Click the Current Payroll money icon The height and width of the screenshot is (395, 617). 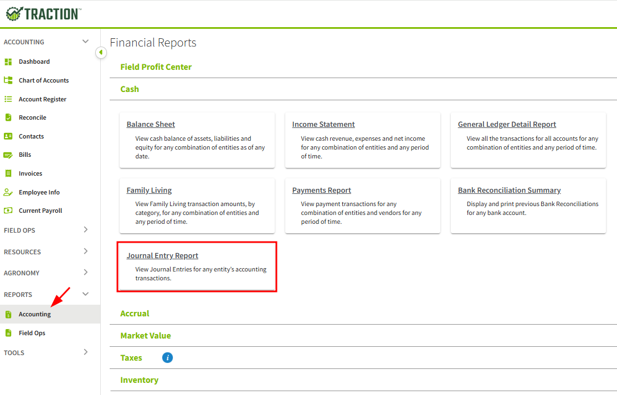point(8,211)
